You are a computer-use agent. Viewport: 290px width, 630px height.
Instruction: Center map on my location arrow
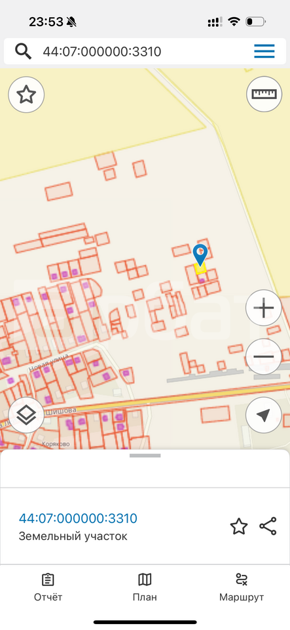pos(264,415)
